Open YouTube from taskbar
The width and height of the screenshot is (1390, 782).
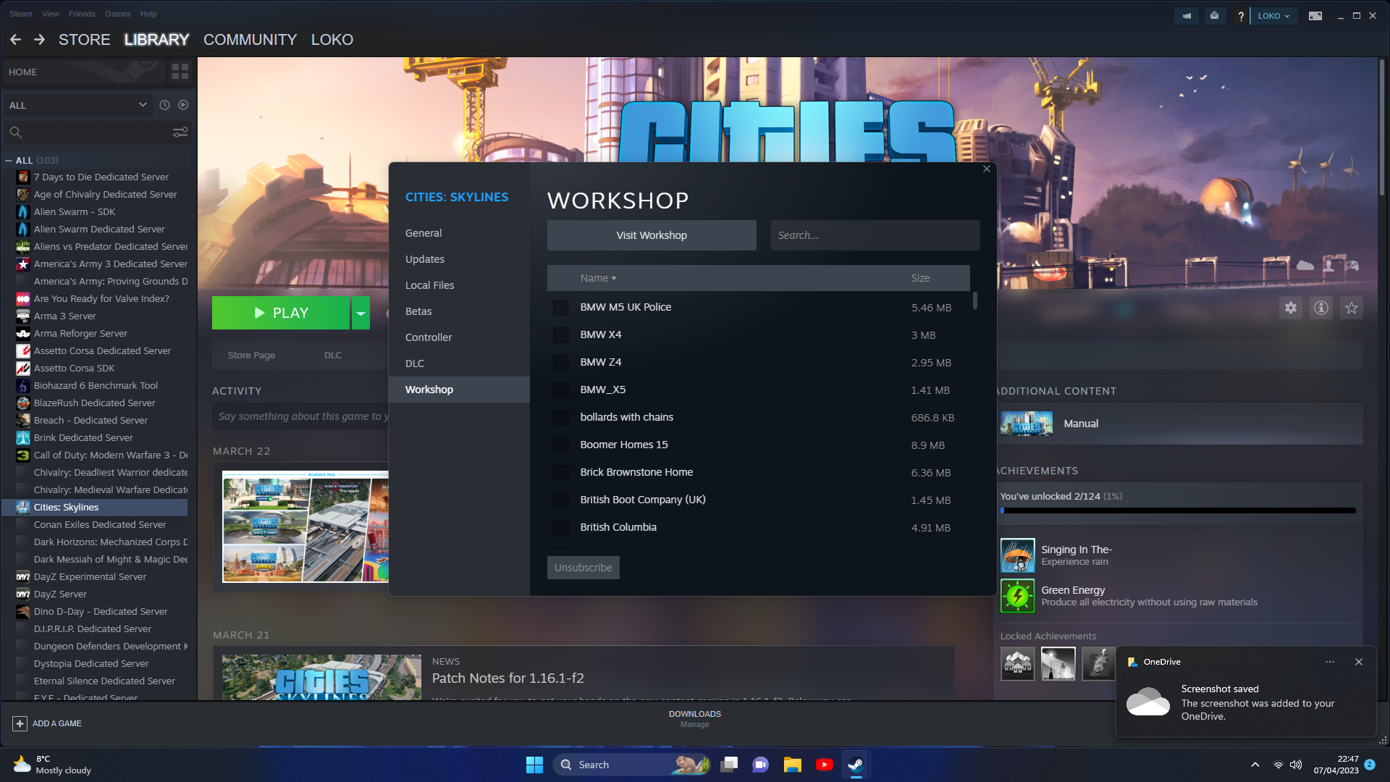point(824,765)
